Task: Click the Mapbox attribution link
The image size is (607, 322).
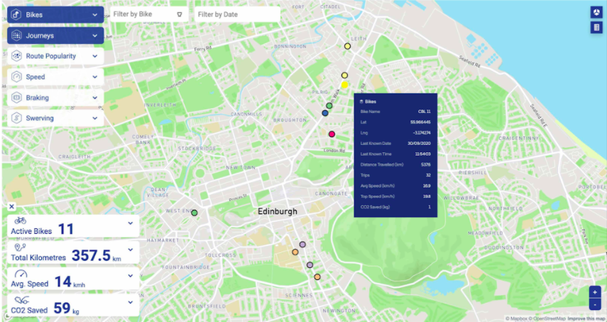Action: pos(517,318)
